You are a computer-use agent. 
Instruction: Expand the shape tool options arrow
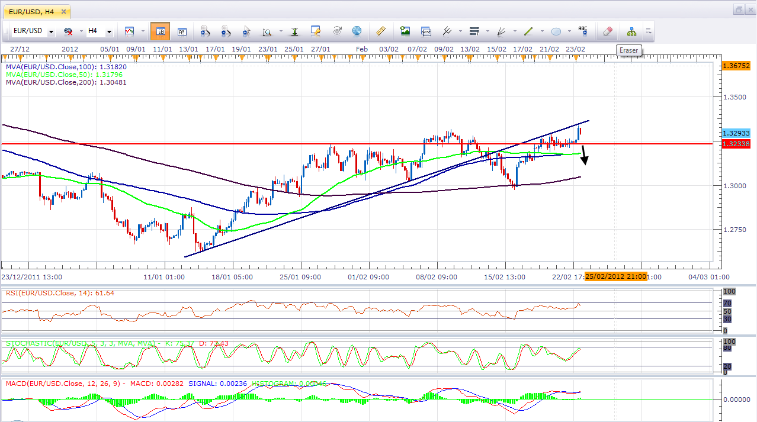(x=568, y=31)
